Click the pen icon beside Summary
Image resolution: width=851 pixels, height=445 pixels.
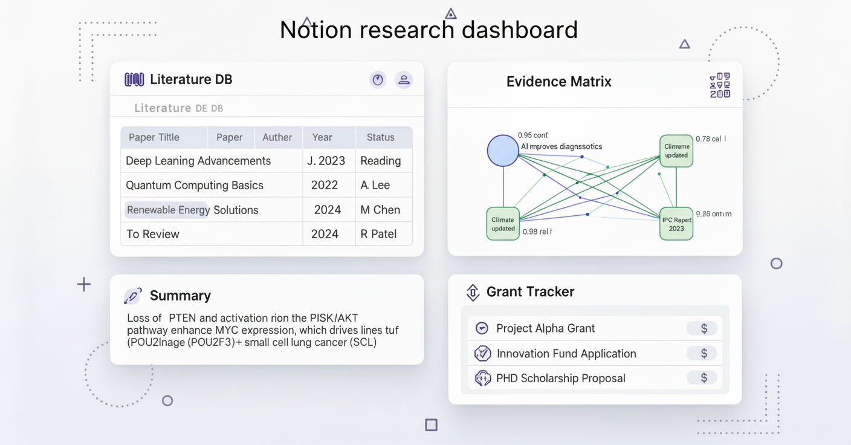[132, 296]
